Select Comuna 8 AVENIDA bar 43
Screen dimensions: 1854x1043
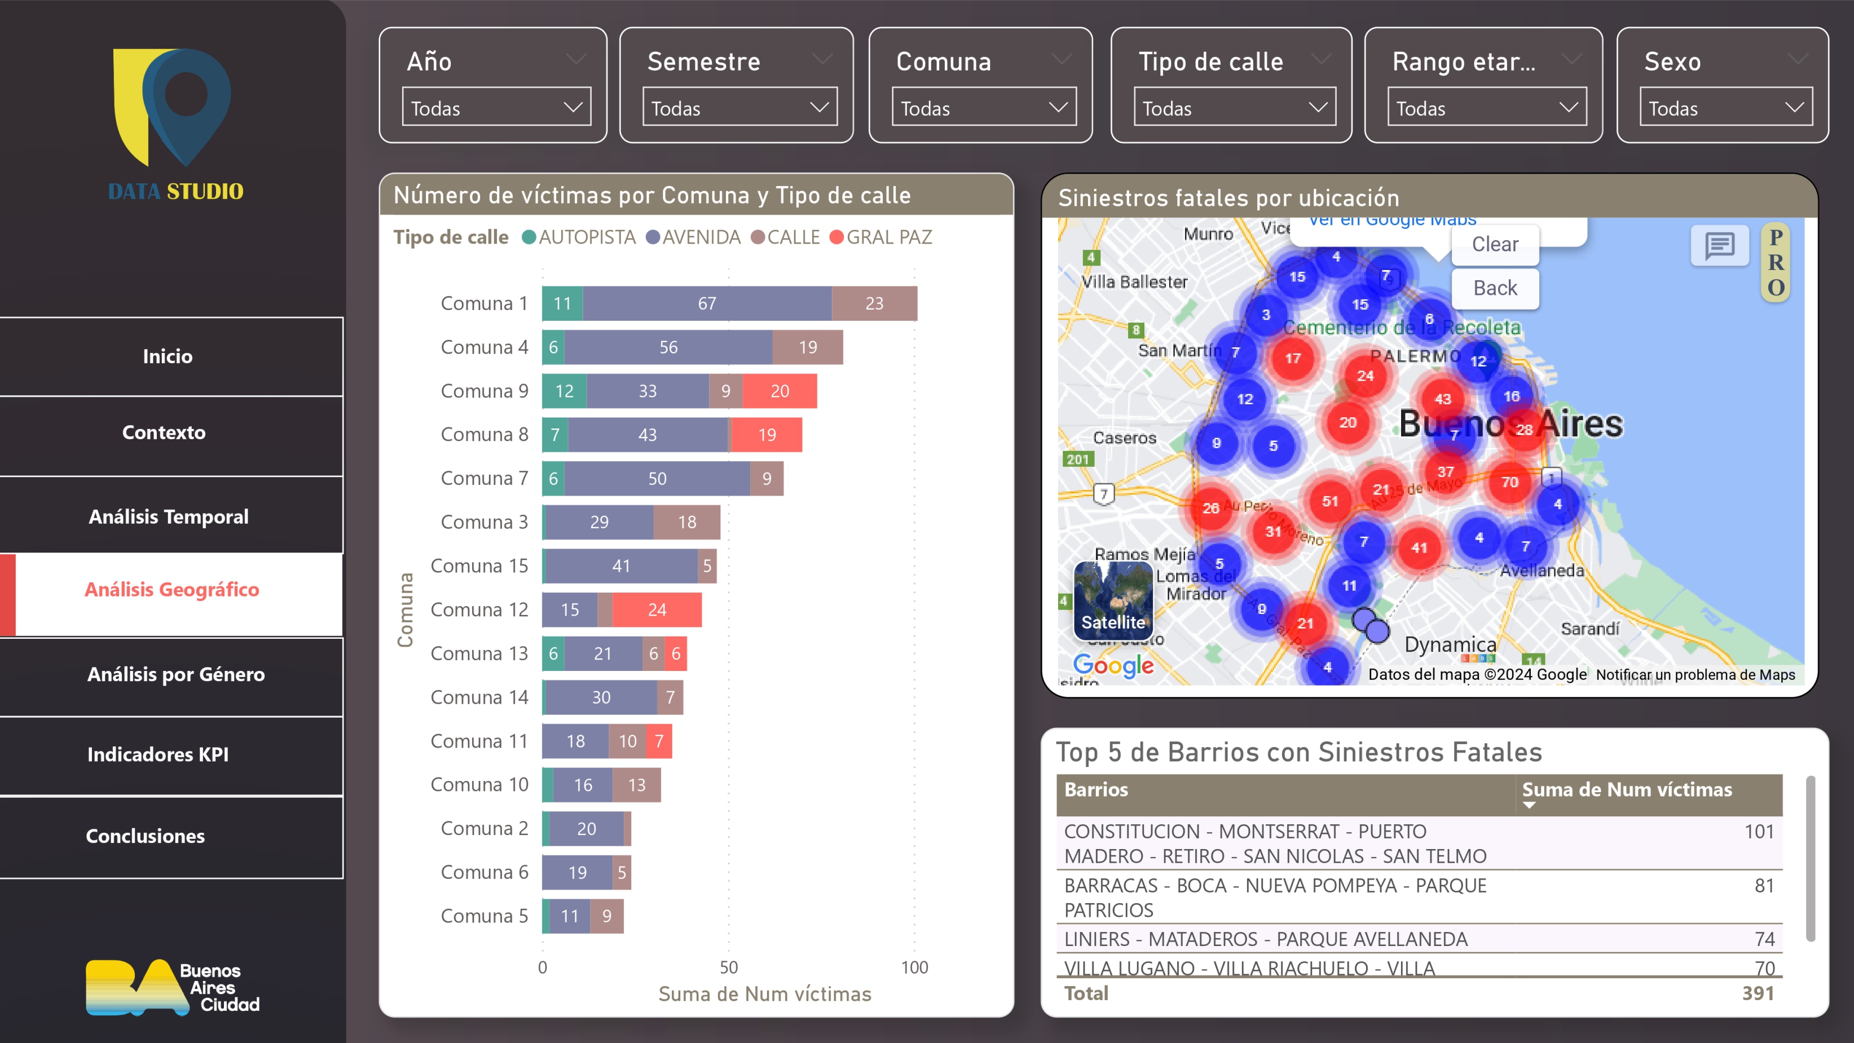(648, 435)
